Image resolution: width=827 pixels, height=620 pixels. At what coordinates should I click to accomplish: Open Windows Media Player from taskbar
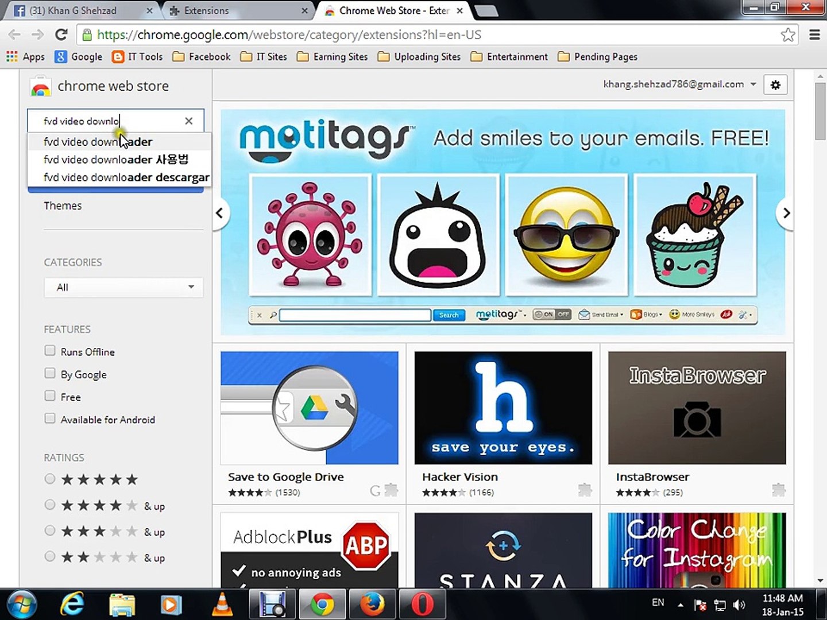pyautogui.click(x=171, y=604)
